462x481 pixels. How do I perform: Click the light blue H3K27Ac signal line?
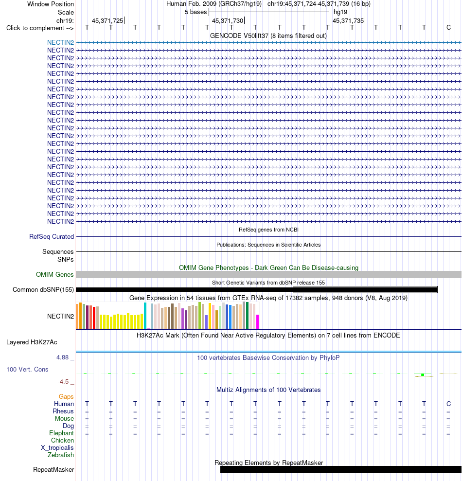click(268, 352)
